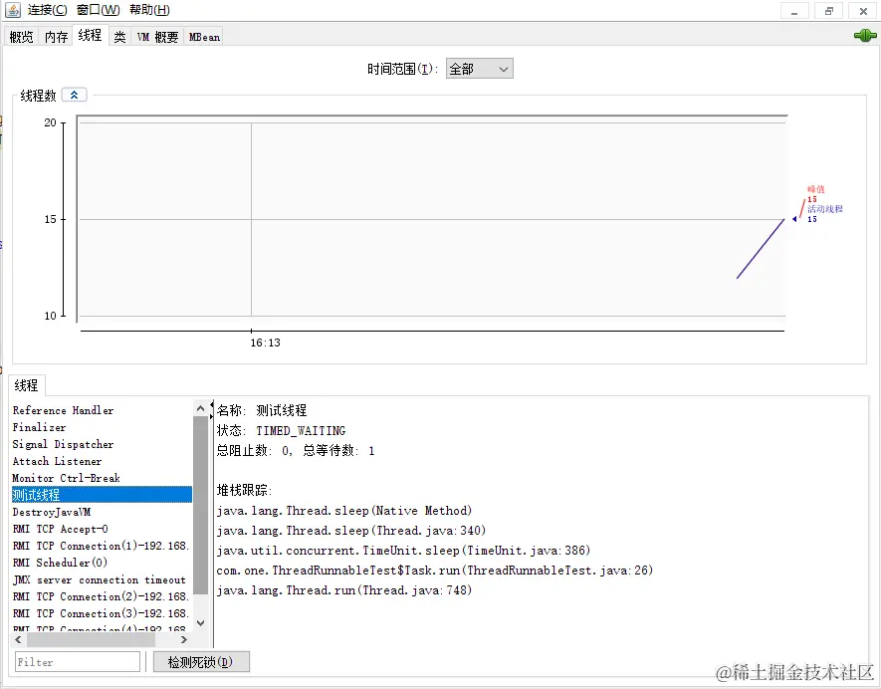The image size is (881, 689).
Task: Select the DestroyJavaVM thread
Action: pos(54,512)
